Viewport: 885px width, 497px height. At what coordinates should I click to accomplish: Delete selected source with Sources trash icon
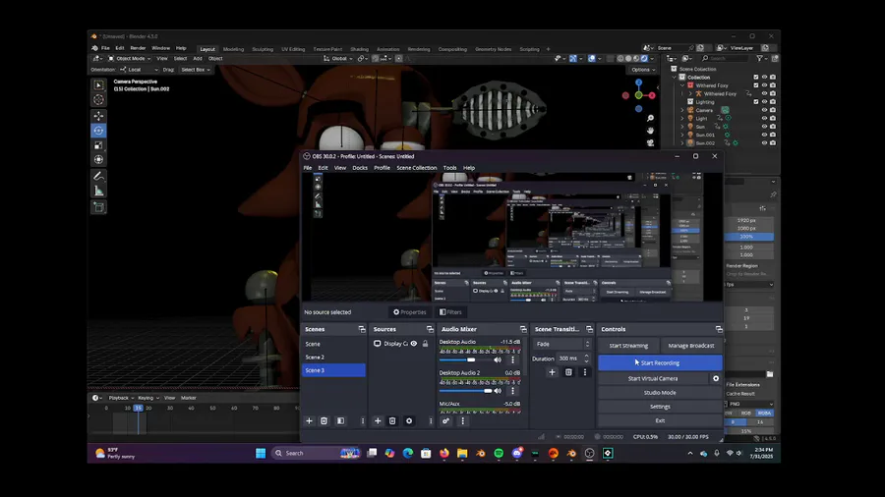tap(392, 421)
